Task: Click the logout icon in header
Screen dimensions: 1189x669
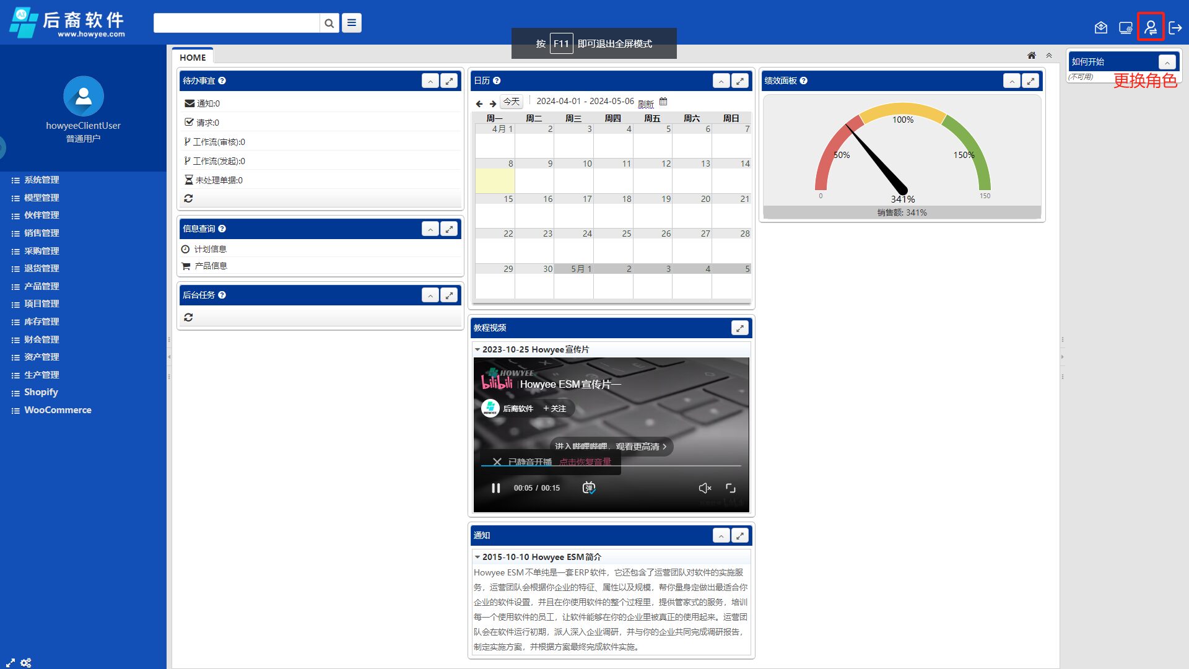Action: coord(1175,27)
